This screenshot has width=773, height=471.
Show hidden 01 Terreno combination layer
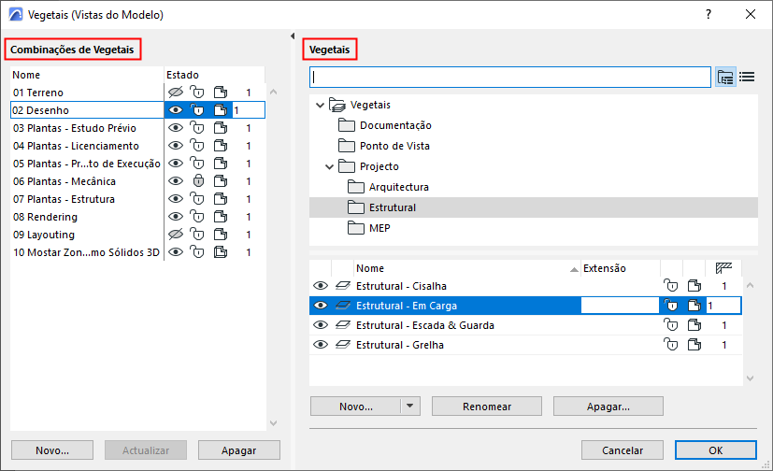(x=175, y=93)
